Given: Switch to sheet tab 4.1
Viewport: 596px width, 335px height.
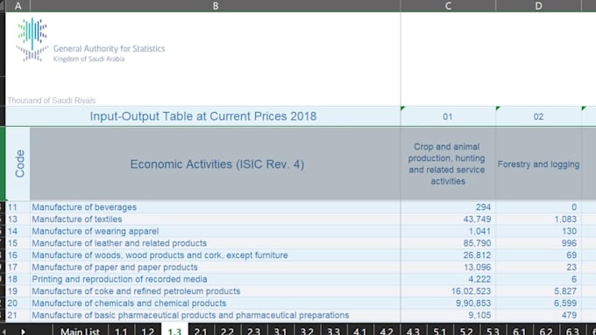Looking at the screenshot, I should click(360, 330).
